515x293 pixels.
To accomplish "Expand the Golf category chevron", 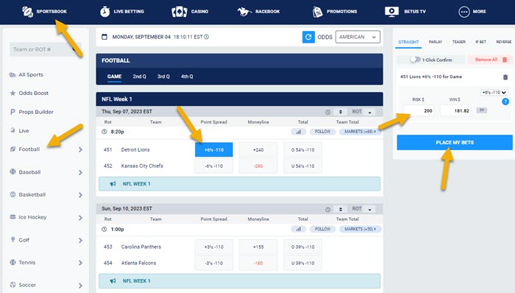I will click(x=80, y=240).
